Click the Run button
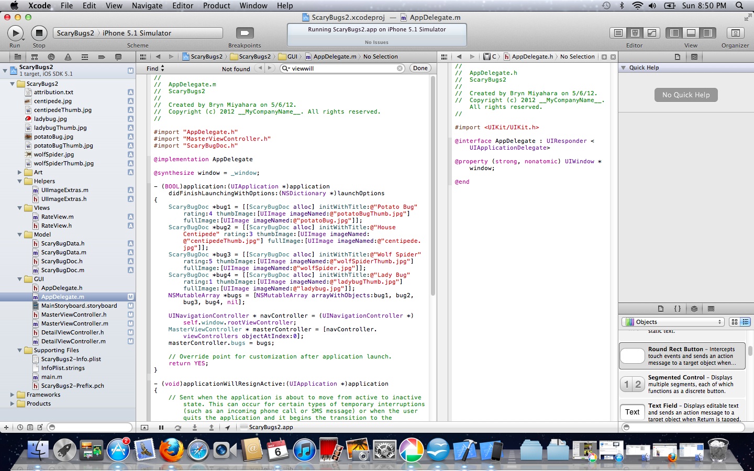Viewport: 754px width, 471px height. point(15,33)
